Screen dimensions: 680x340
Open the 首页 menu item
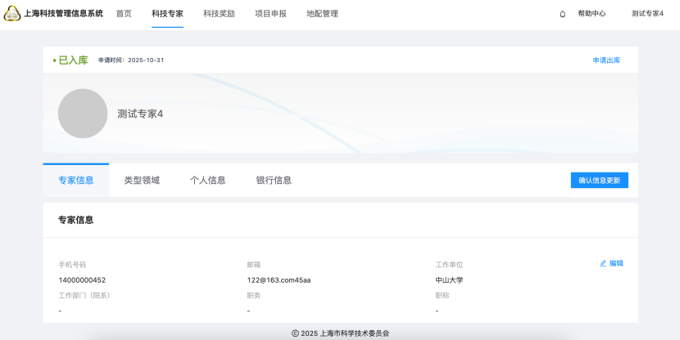click(124, 14)
